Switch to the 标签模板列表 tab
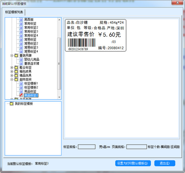The height and width of the screenshot is (173, 185). click(x=14, y=12)
